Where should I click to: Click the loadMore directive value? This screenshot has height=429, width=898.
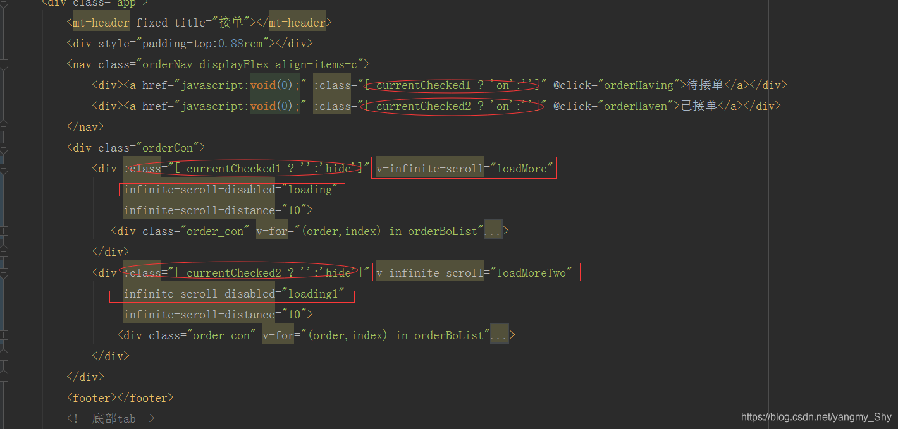pyautogui.click(x=522, y=169)
